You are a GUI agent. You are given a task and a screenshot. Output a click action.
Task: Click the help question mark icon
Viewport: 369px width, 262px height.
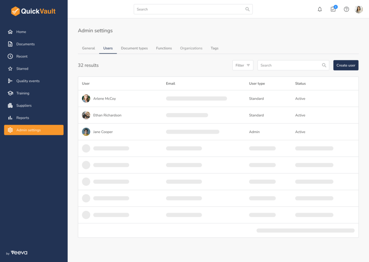346,9
